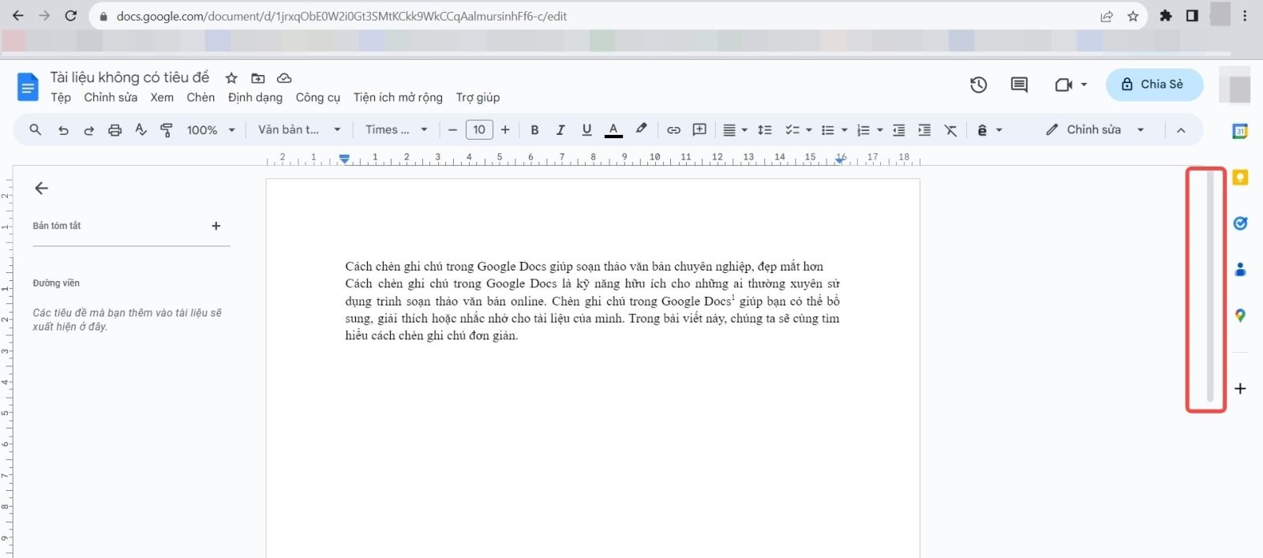The width and height of the screenshot is (1263, 558).
Task: Undo the last action
Action: point(63,130)
